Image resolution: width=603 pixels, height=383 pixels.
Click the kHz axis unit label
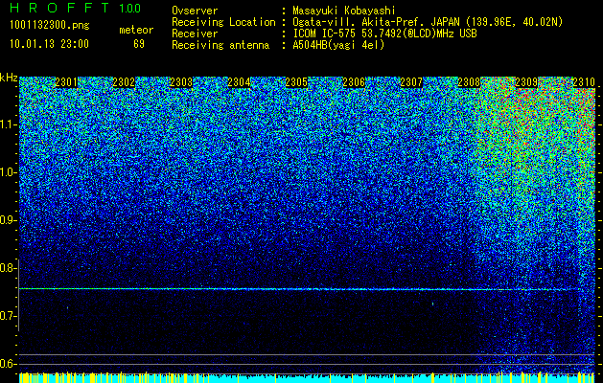point(9,78)
